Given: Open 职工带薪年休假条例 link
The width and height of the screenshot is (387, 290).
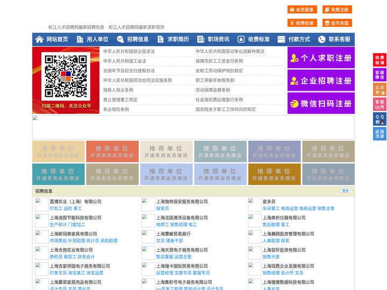Looking at the screenshot, I should click(215, 81).
